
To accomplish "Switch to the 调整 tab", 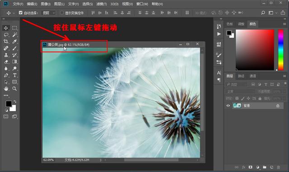I will (241, 24).
